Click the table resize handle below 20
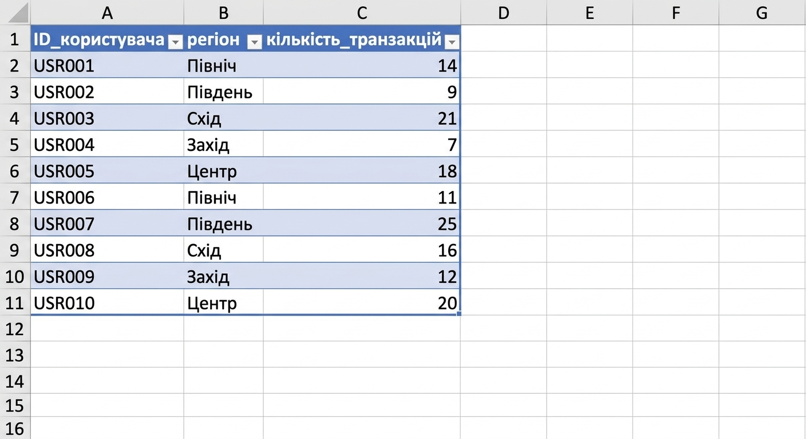The width and height of the screenshot is (806, 439). (459, 313)
